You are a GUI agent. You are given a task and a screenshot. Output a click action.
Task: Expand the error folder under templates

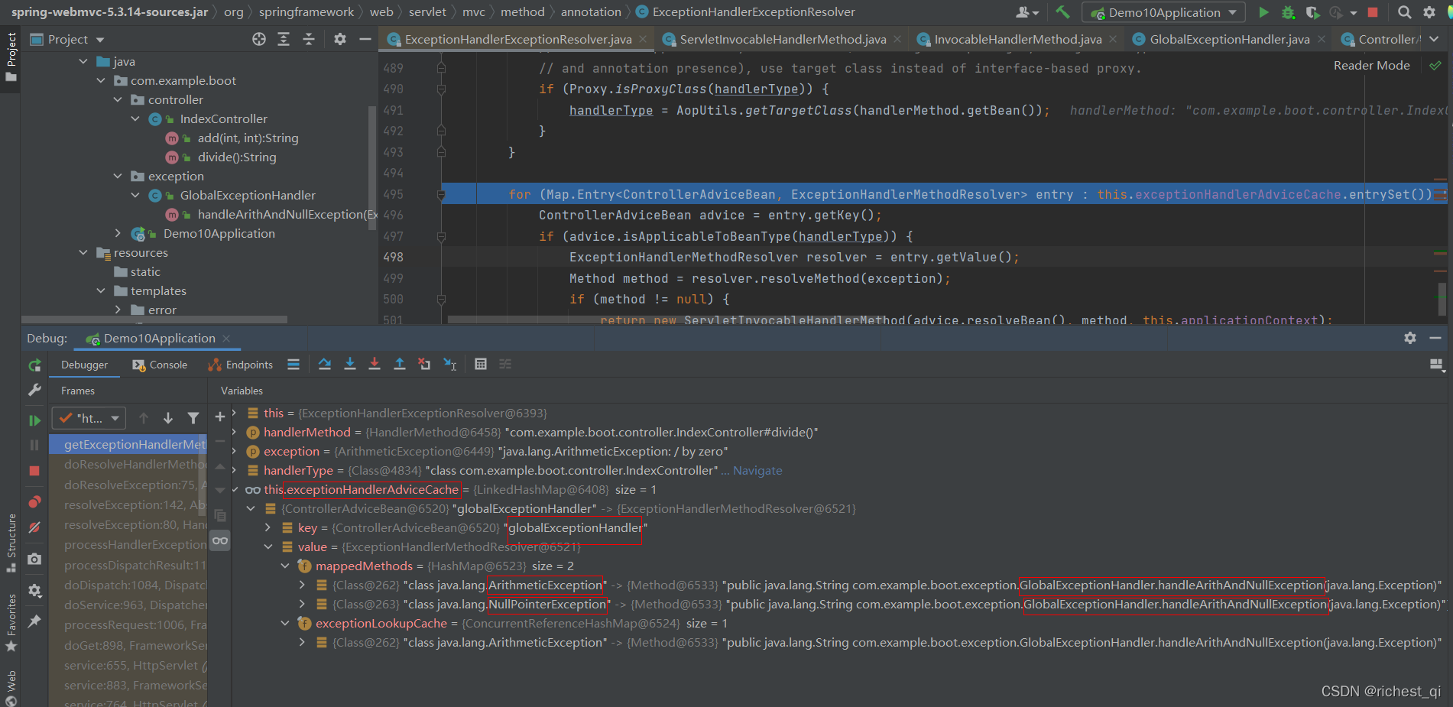[x=118, y=310]
